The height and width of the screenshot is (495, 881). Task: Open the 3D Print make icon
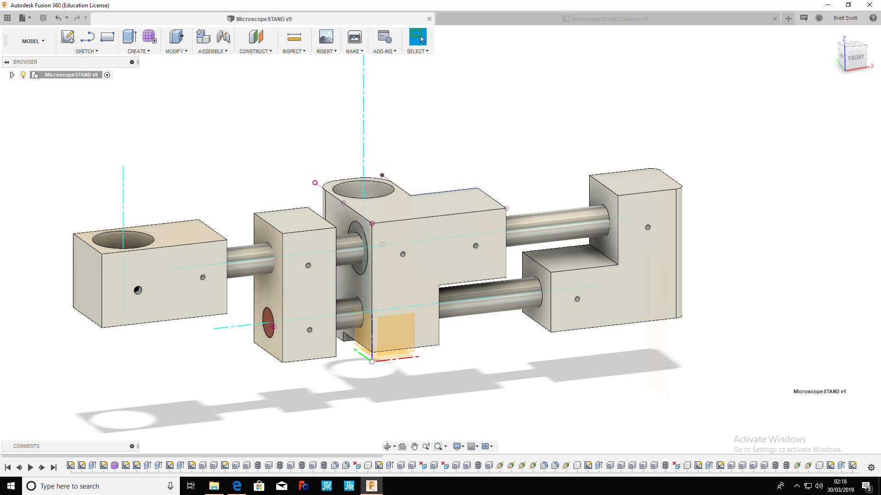[354, 37]
